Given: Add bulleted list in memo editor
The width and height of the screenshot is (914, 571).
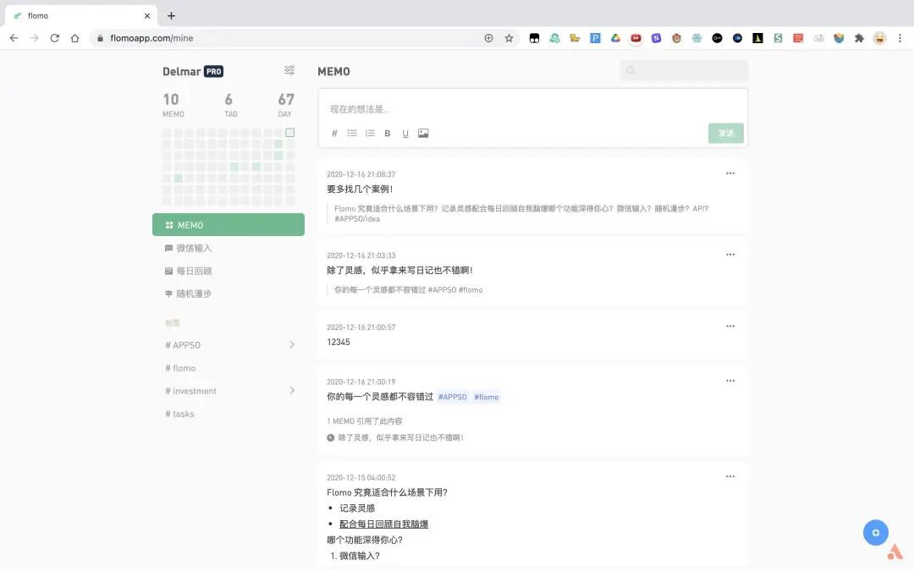Looking at the screenshot, I should pyautogui.click(x=352, y=134).
